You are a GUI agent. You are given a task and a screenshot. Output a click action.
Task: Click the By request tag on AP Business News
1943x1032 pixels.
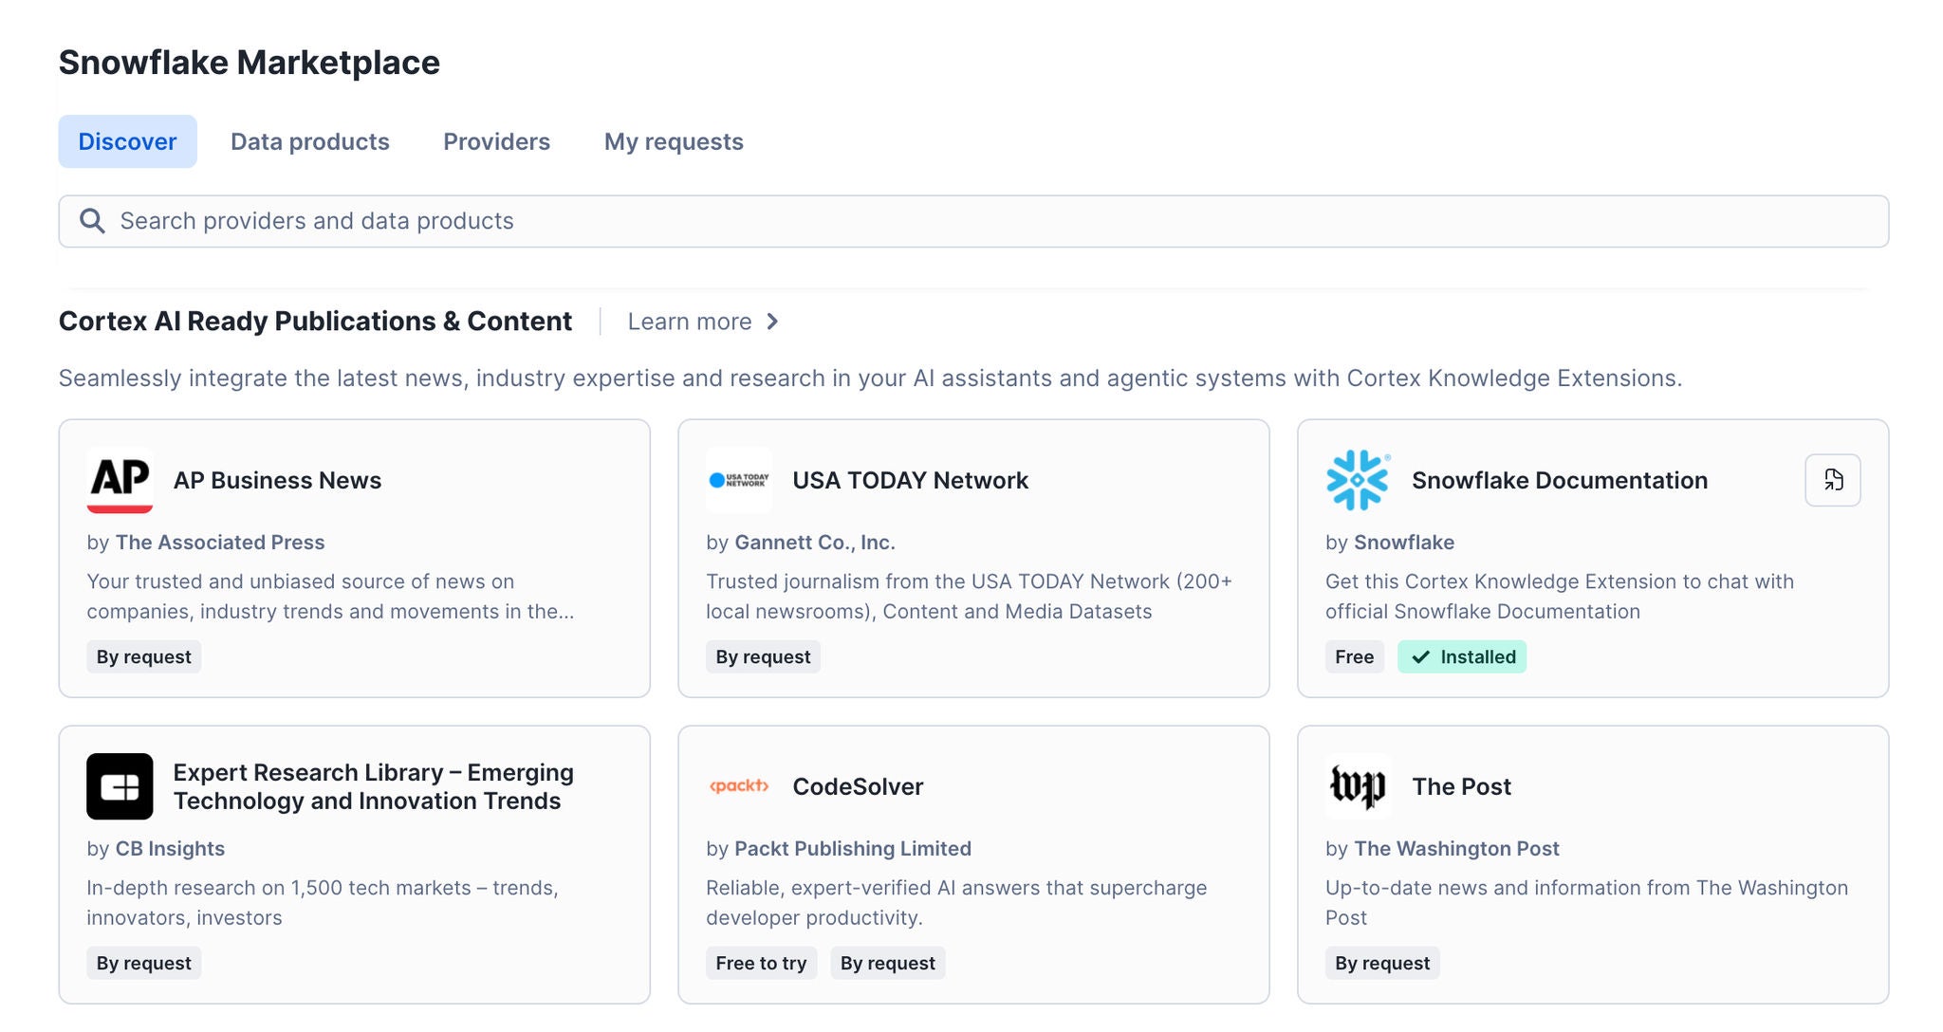[x=143, y=656]
